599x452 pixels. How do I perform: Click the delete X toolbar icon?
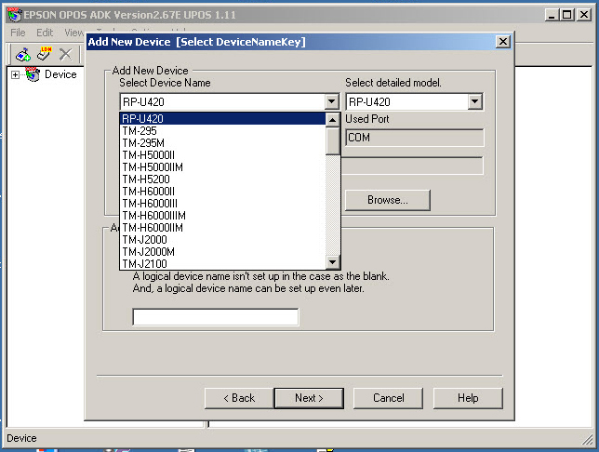pos(66,54)
